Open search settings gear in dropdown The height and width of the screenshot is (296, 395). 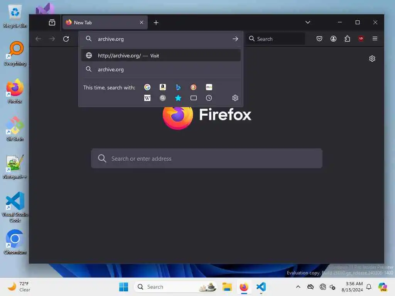(x=235, y=98)
